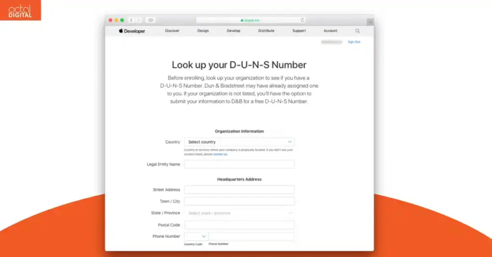492x257 pixels.
Task: Expand the Select country dropdown
Action: (x=239, y=142)
